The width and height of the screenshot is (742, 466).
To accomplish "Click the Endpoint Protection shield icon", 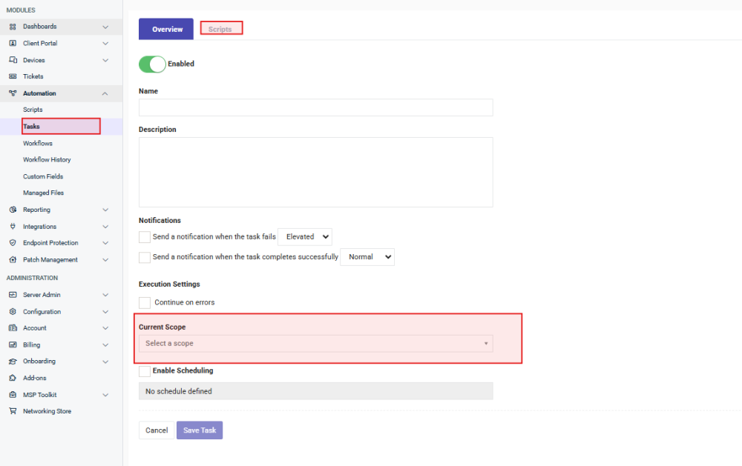I will (13, 242).
